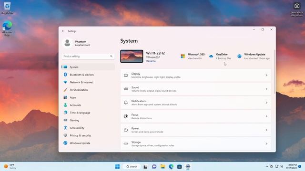Image resolution: width=305 pixels, height=171 pixels.
Task: Open Microsoft Store from the taskbar
Action: tap(179, 167)
